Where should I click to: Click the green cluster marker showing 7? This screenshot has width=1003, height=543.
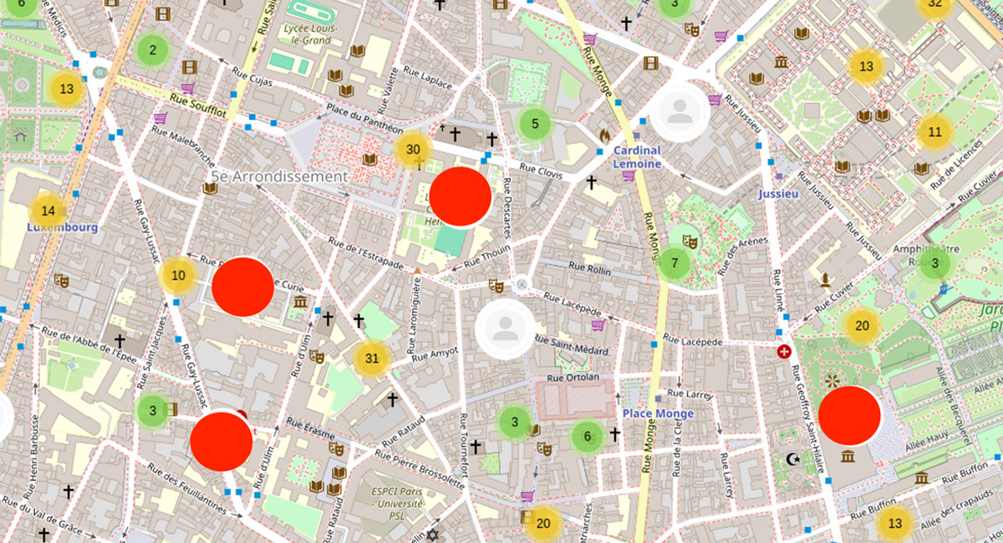(675, 264)
